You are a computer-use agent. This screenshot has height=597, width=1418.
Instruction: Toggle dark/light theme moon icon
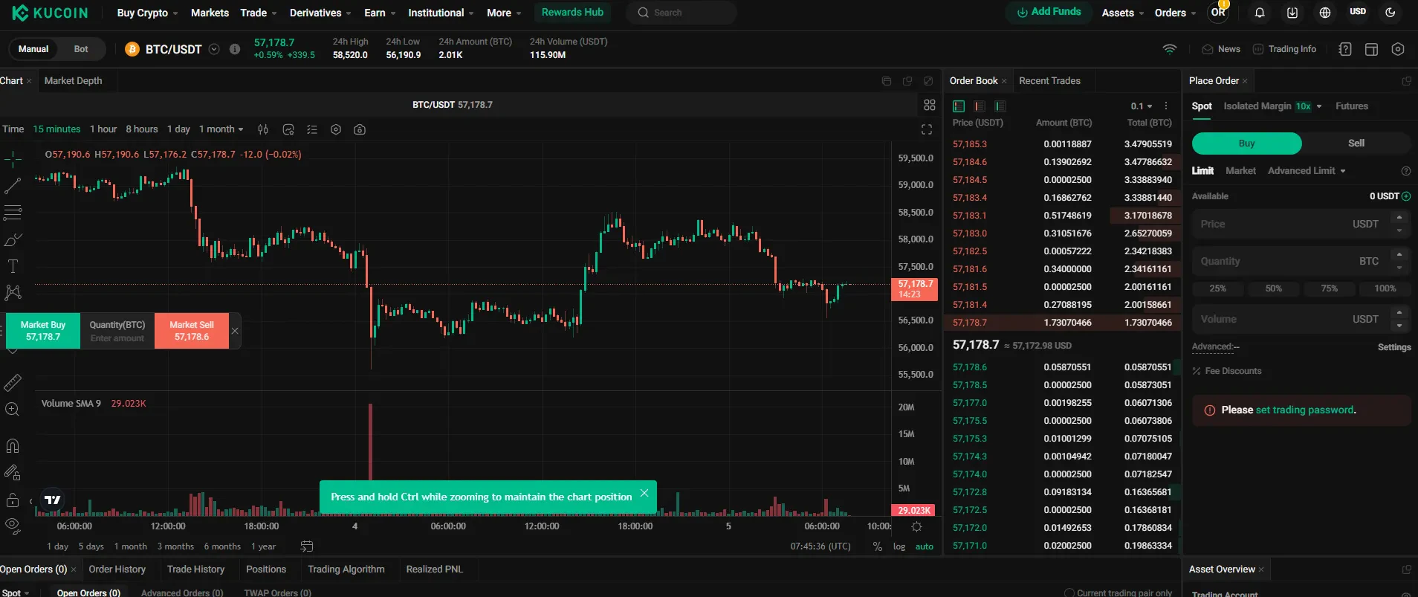pos(1391,13)
